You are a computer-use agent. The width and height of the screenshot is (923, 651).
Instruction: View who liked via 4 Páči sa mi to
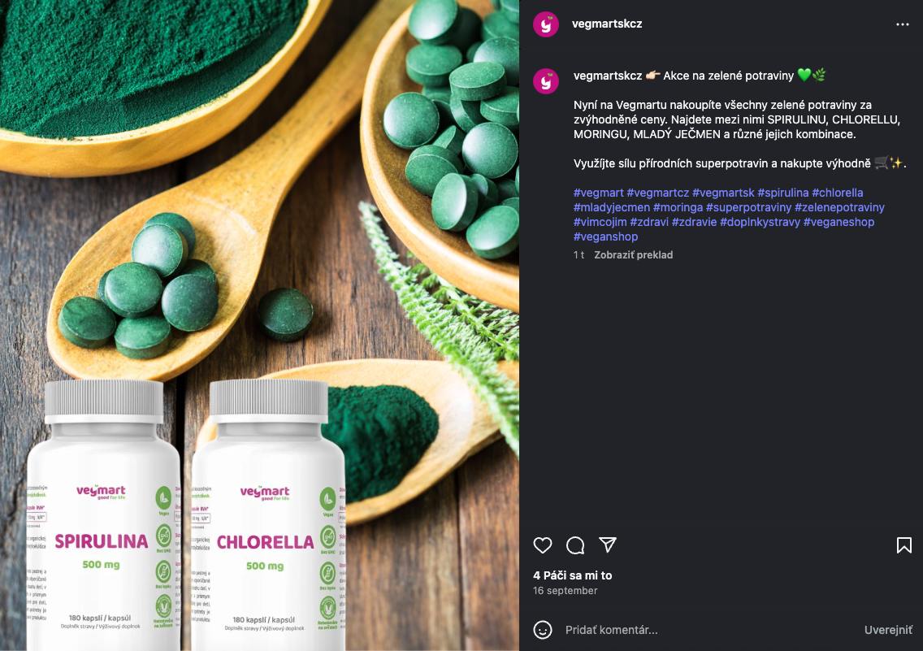click(573, 575)
